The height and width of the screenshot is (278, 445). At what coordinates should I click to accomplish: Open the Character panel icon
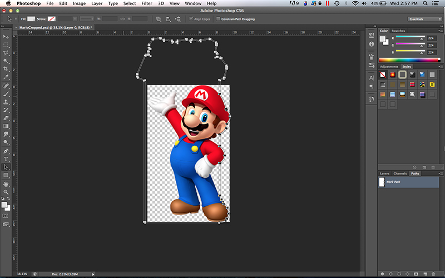pyautogui.click(x=372, y=78)
